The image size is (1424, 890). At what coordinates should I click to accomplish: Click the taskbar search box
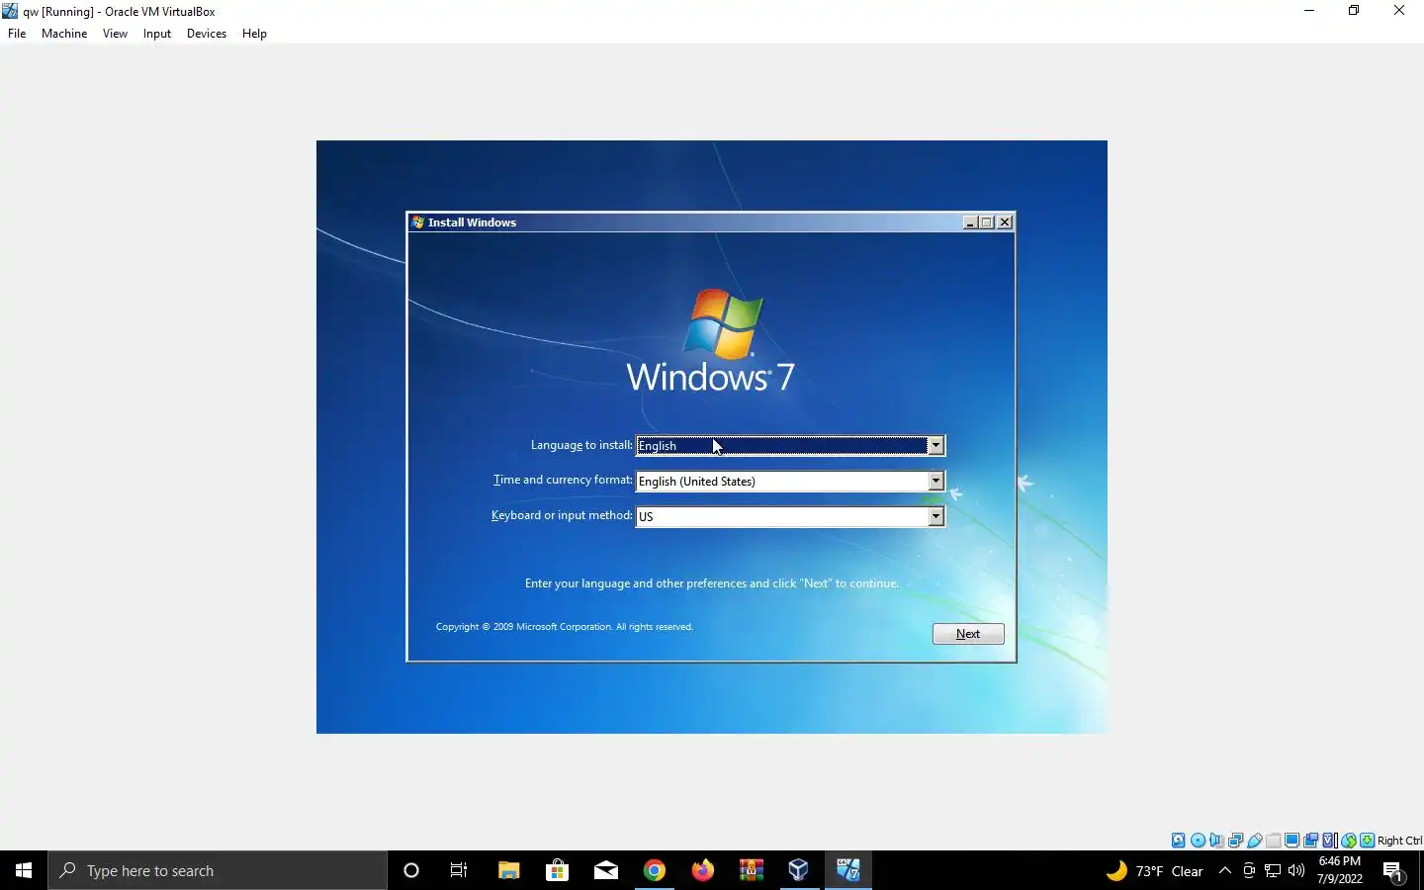pyautogui.click(x=218, y=870)
